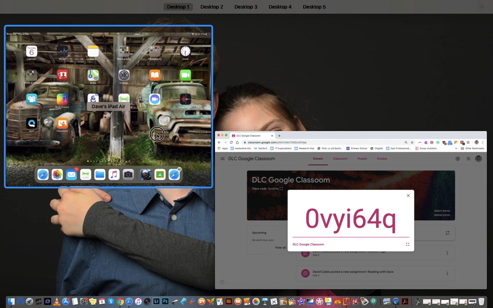Open eastonline.info bookmark
The height and width of the screenshot is (308, 493).
[241, 149]
